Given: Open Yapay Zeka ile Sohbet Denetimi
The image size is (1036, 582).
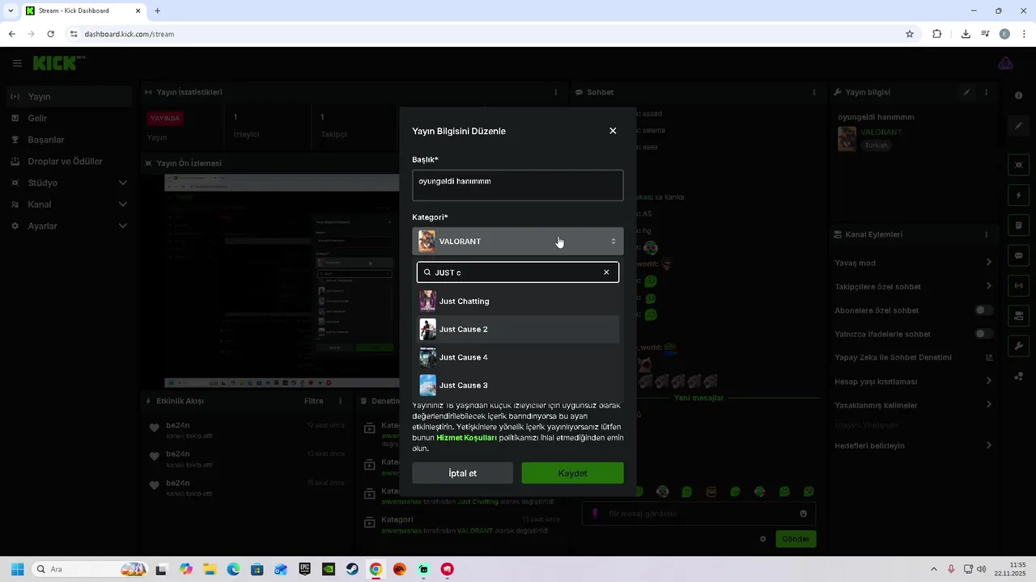Looking at the screenshot, I should 913,357.
